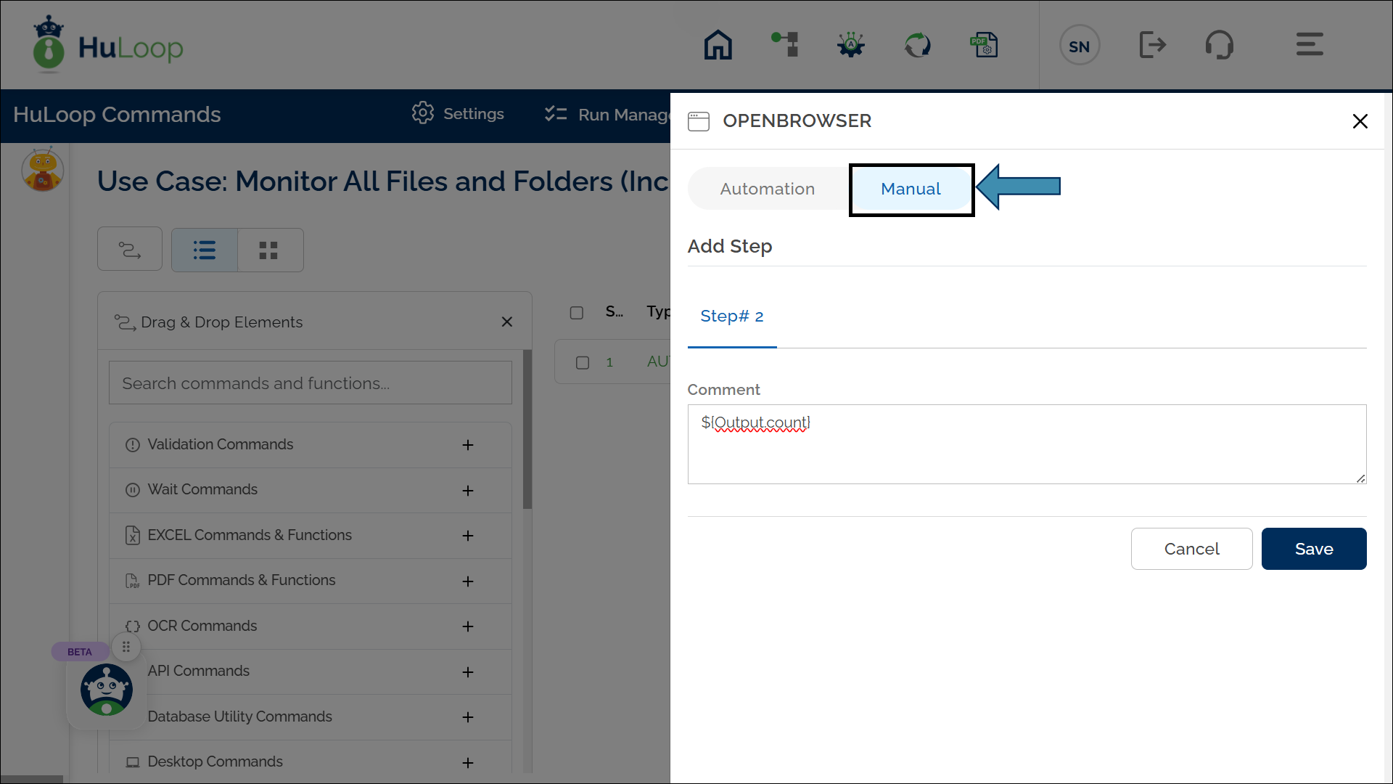Screen dimensions: 1393x784
Task: Log out using the sign-out icon
Action: point(1153,44)
